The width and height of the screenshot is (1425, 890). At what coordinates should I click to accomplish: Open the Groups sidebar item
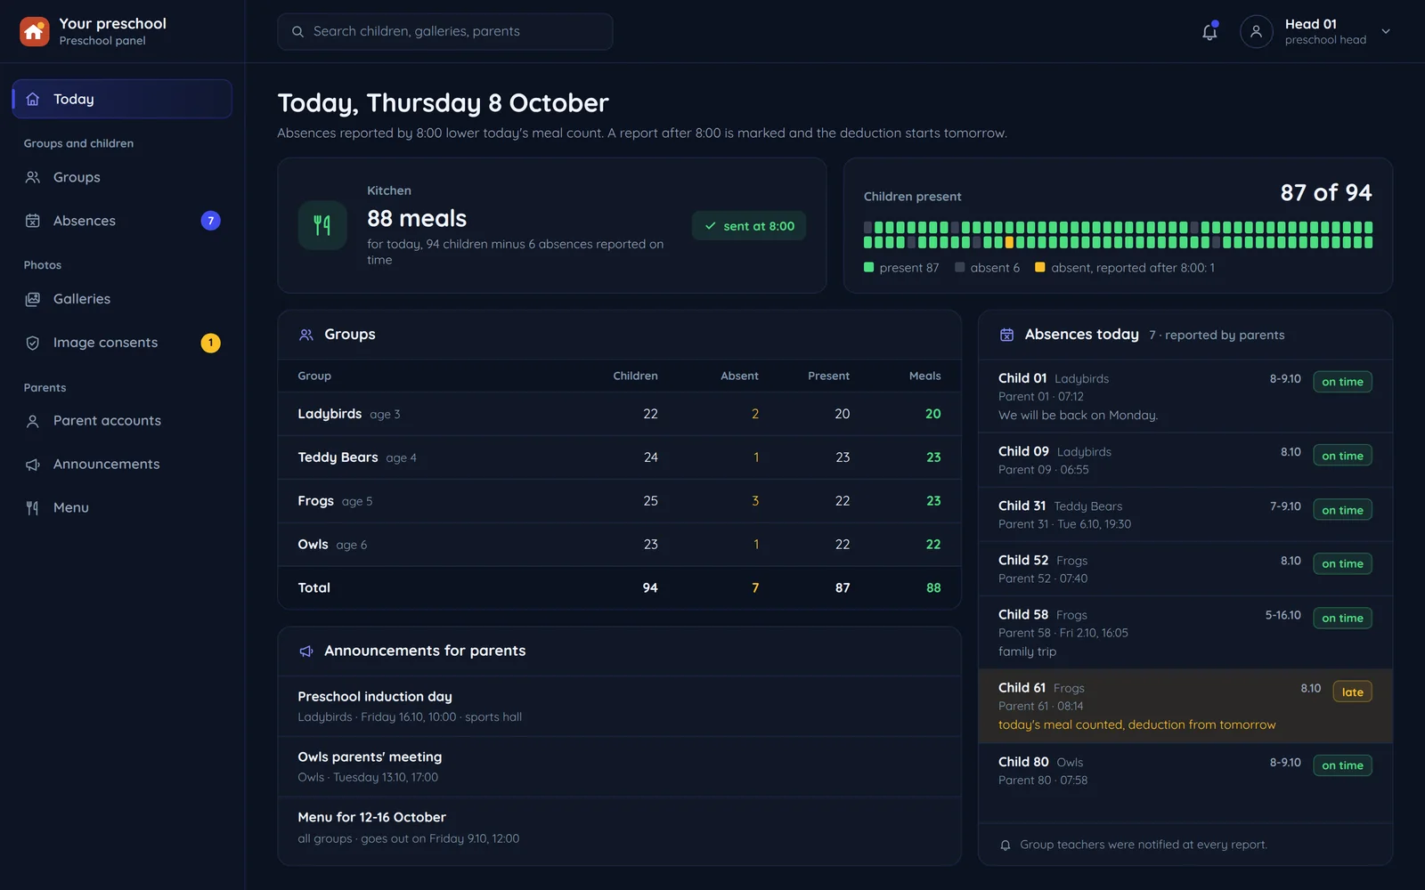coord(122,177)
